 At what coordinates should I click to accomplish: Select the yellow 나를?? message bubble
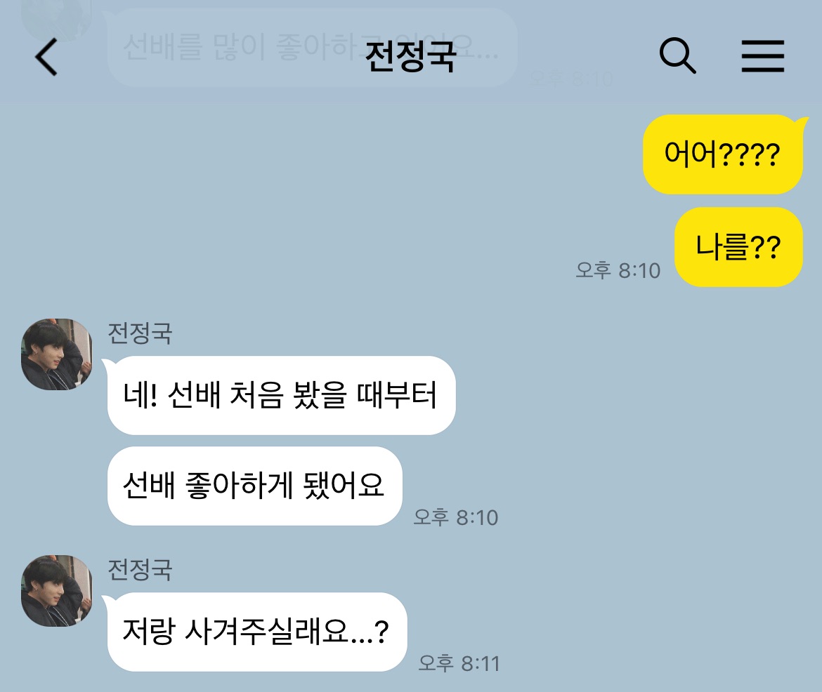(738, 247)
